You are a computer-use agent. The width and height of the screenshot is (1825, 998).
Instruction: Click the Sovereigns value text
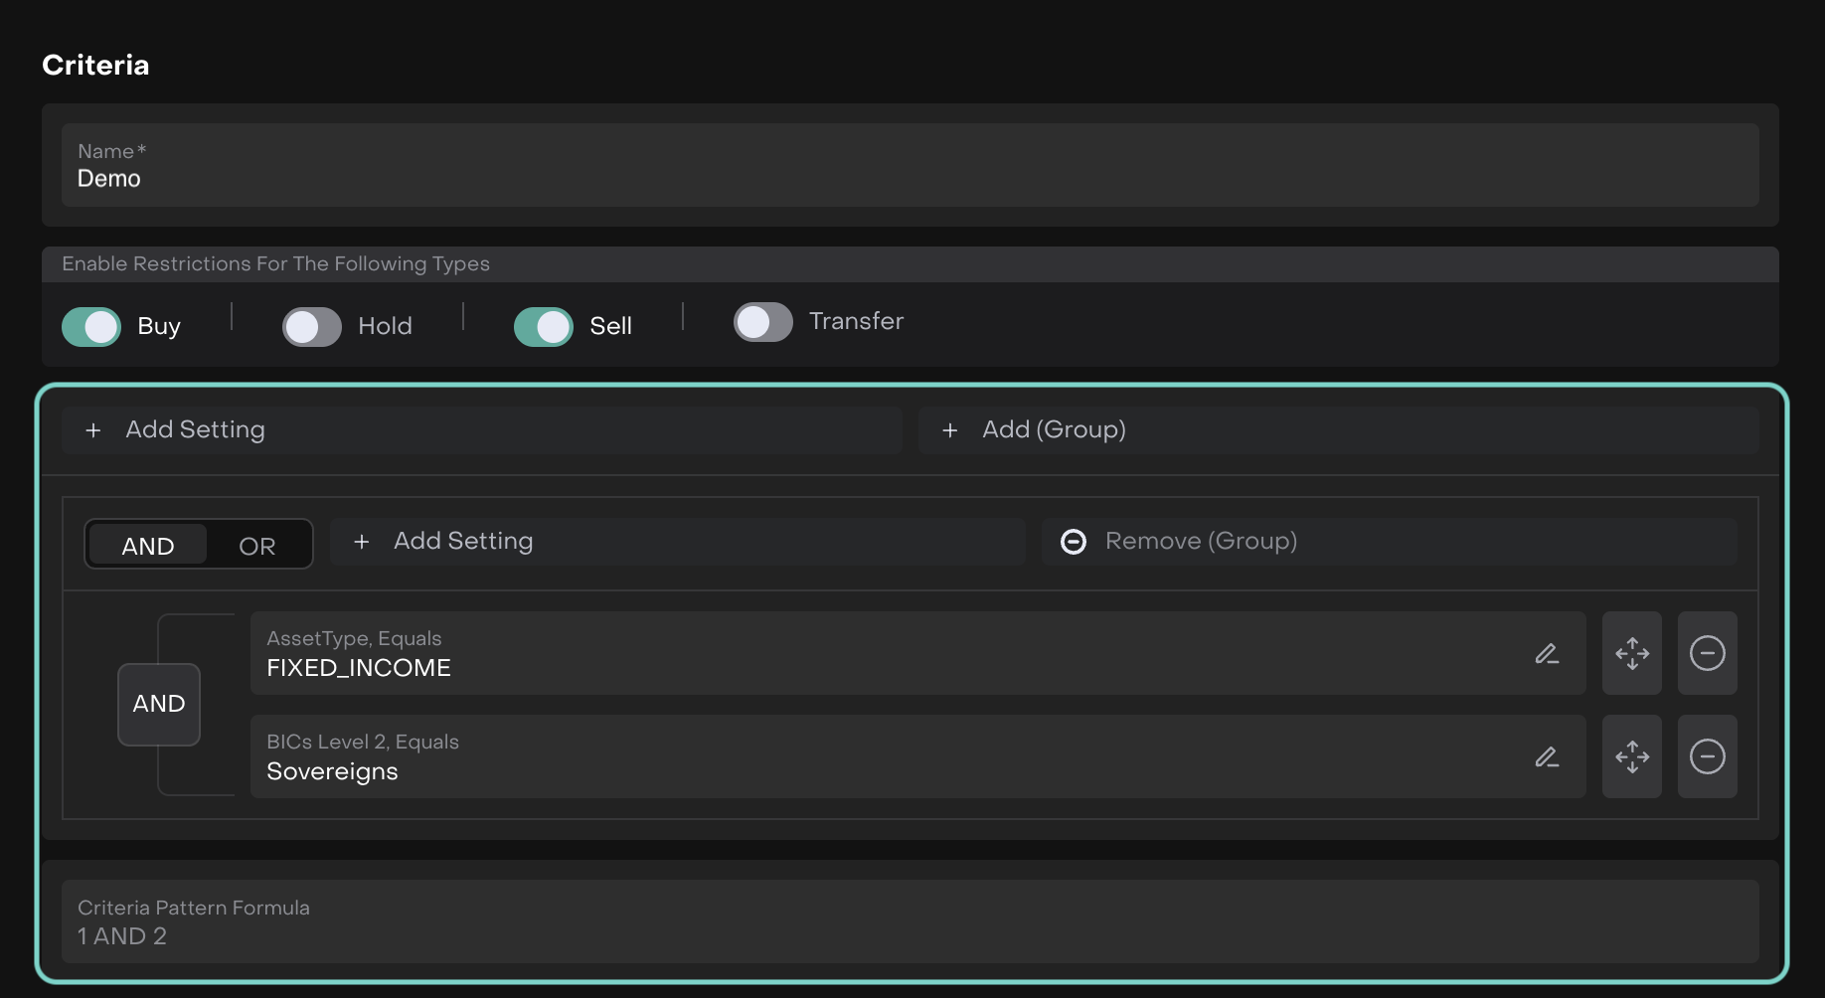332,772
